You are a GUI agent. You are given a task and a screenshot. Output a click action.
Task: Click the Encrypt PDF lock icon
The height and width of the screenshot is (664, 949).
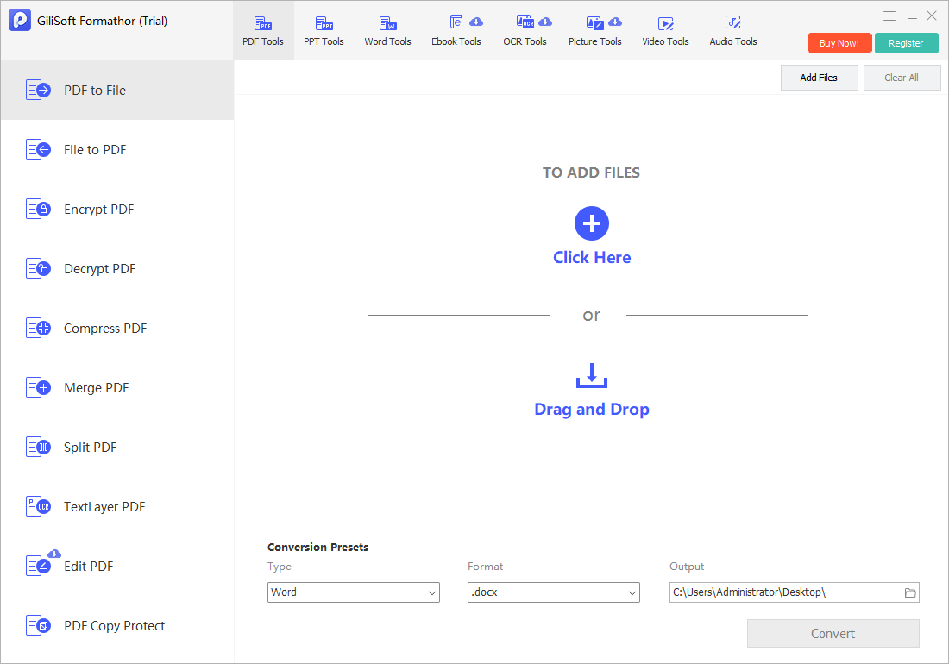pyautogui.click(x=38, y=210)
